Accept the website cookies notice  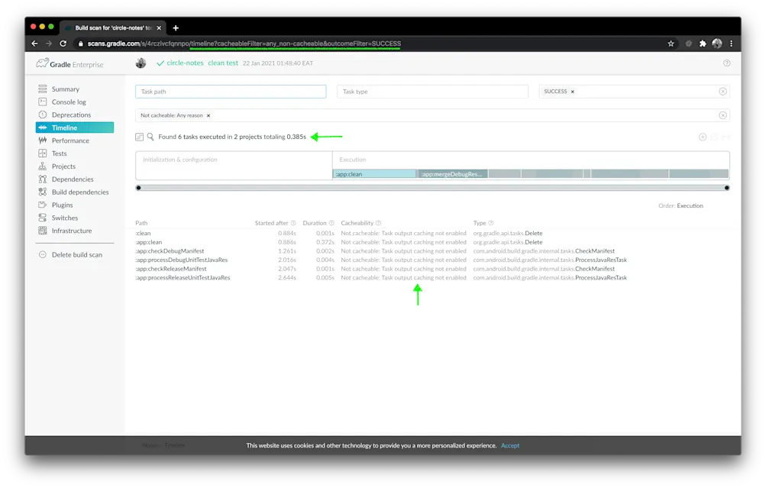[510, 445]
